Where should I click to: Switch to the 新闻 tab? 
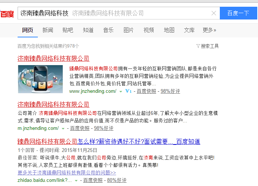coord(48,30)
